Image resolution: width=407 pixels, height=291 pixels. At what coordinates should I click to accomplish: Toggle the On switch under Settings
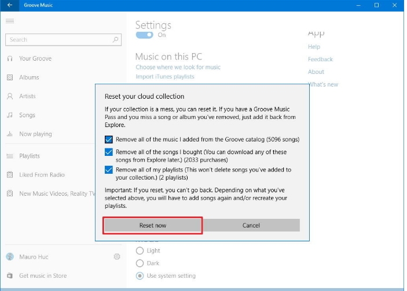(144, 35)
